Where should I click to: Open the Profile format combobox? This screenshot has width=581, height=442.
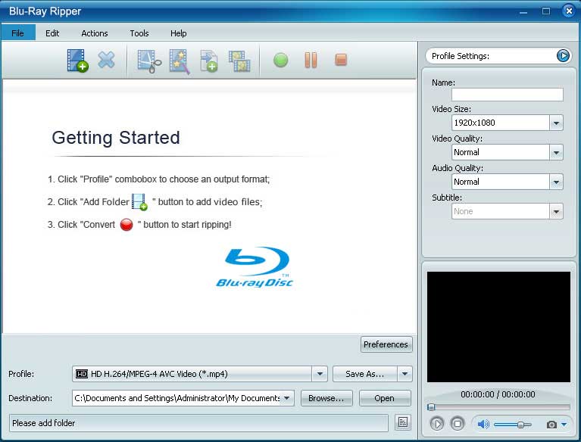200,374
